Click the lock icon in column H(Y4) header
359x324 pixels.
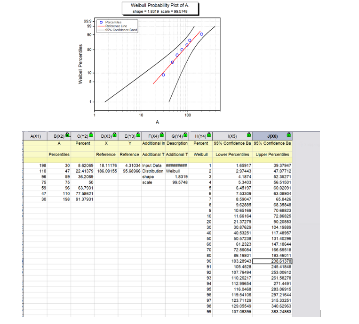pyautogui.click(x=209, y=135)
